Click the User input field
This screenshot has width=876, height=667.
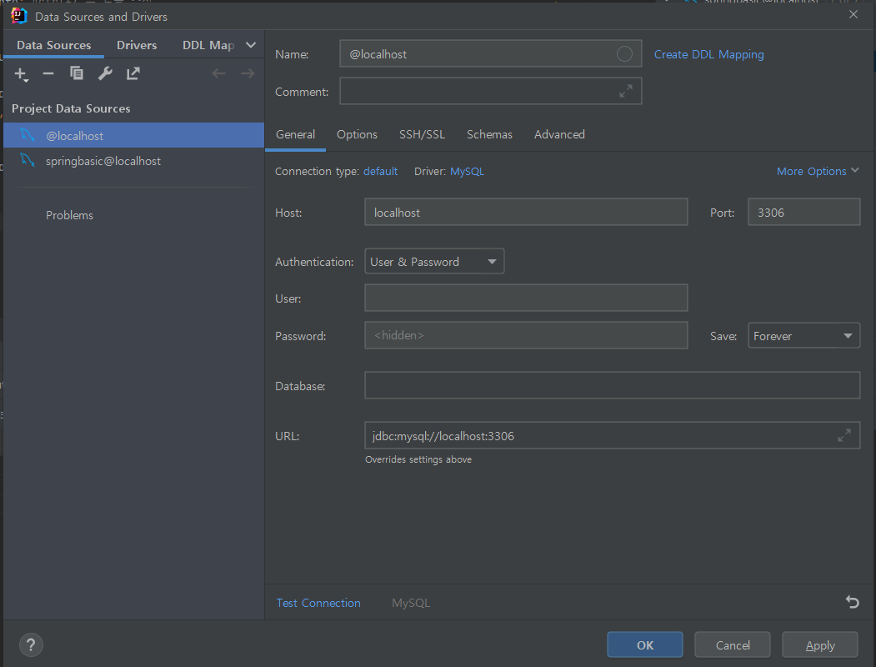526,298
